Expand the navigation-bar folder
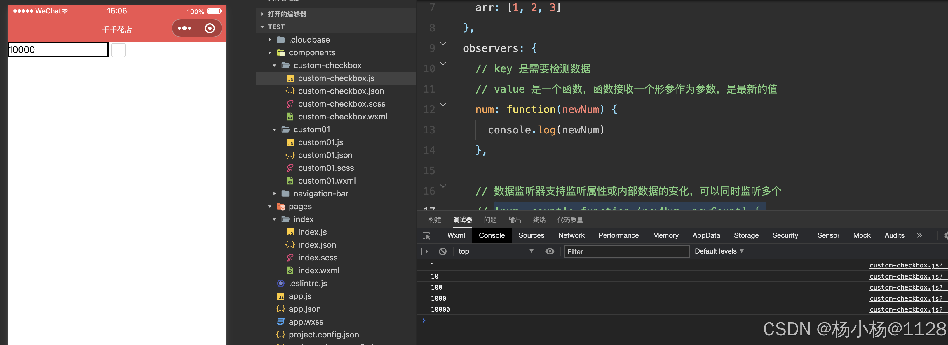 [275, 194]
